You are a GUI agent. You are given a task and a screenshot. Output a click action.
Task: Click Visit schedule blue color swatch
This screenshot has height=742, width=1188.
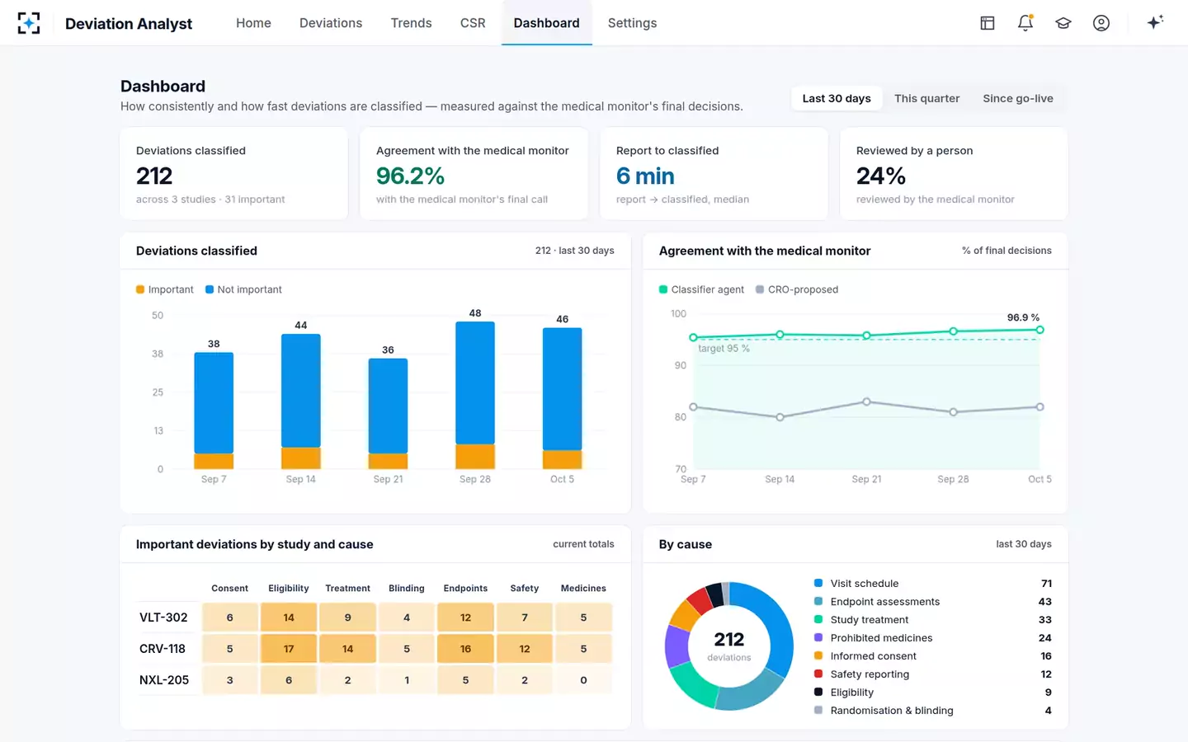[x=818, y=583]
